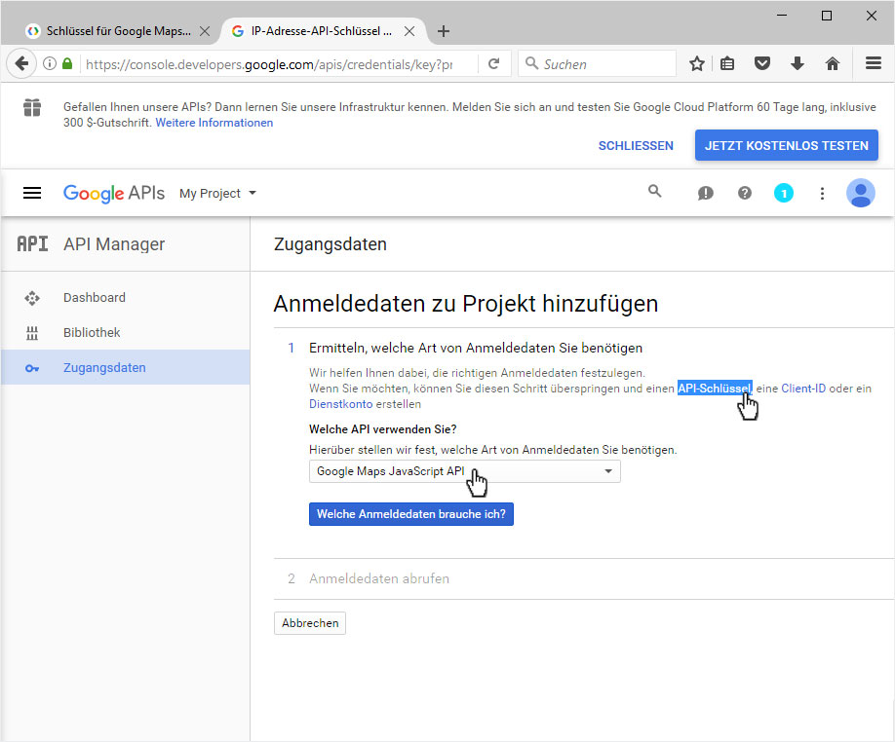Click the key icon beside Zugangsdaten
This screenshot has width=895, height=742.
pyautogui.click(x=32, y=368)
